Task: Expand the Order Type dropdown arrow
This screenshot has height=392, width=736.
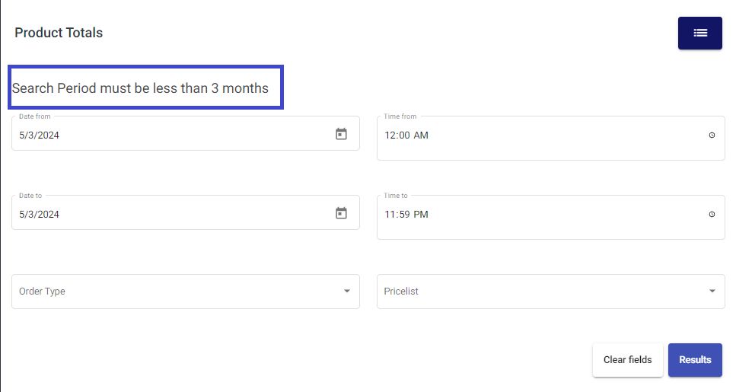Action: [x=347, y=291]
